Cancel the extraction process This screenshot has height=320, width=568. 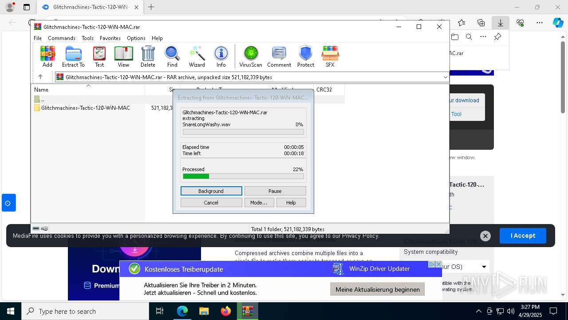(211, 202)
